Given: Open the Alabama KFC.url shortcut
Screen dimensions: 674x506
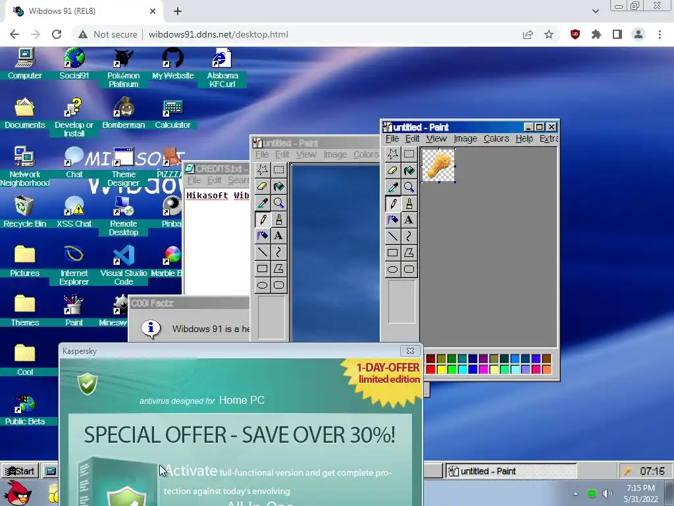Looking at the screenshot, I should (x=222, y=68).
